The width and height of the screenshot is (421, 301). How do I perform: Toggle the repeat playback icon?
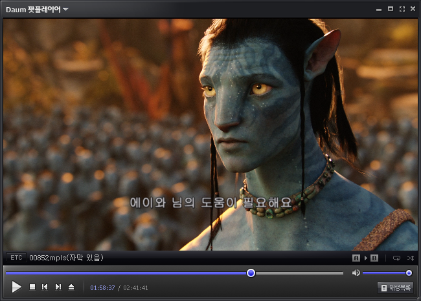[x=396, y=258]
